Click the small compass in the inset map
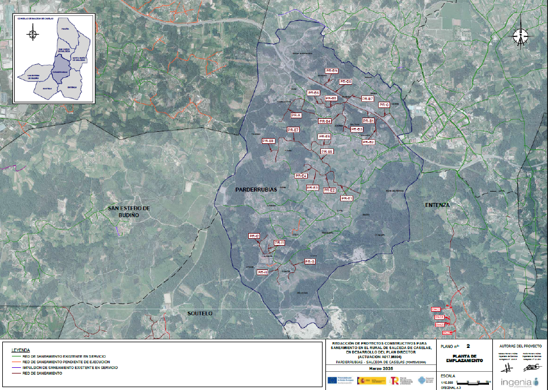Viewport: 548px width, 390px height. pos(33,34)
